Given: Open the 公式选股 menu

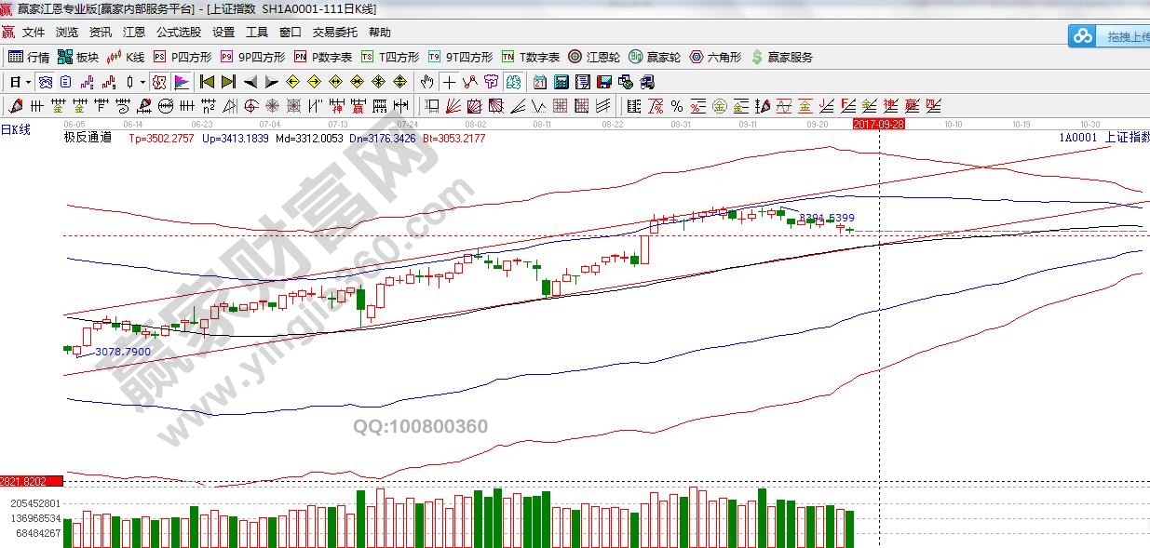Looking at the screenshot, I should point(178,32).
